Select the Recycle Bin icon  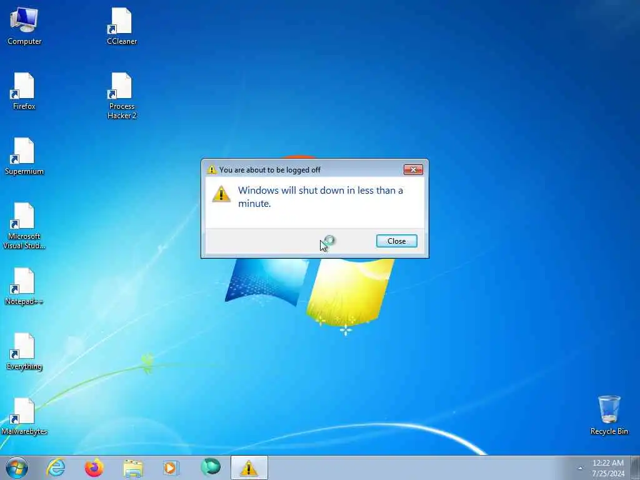609,415
